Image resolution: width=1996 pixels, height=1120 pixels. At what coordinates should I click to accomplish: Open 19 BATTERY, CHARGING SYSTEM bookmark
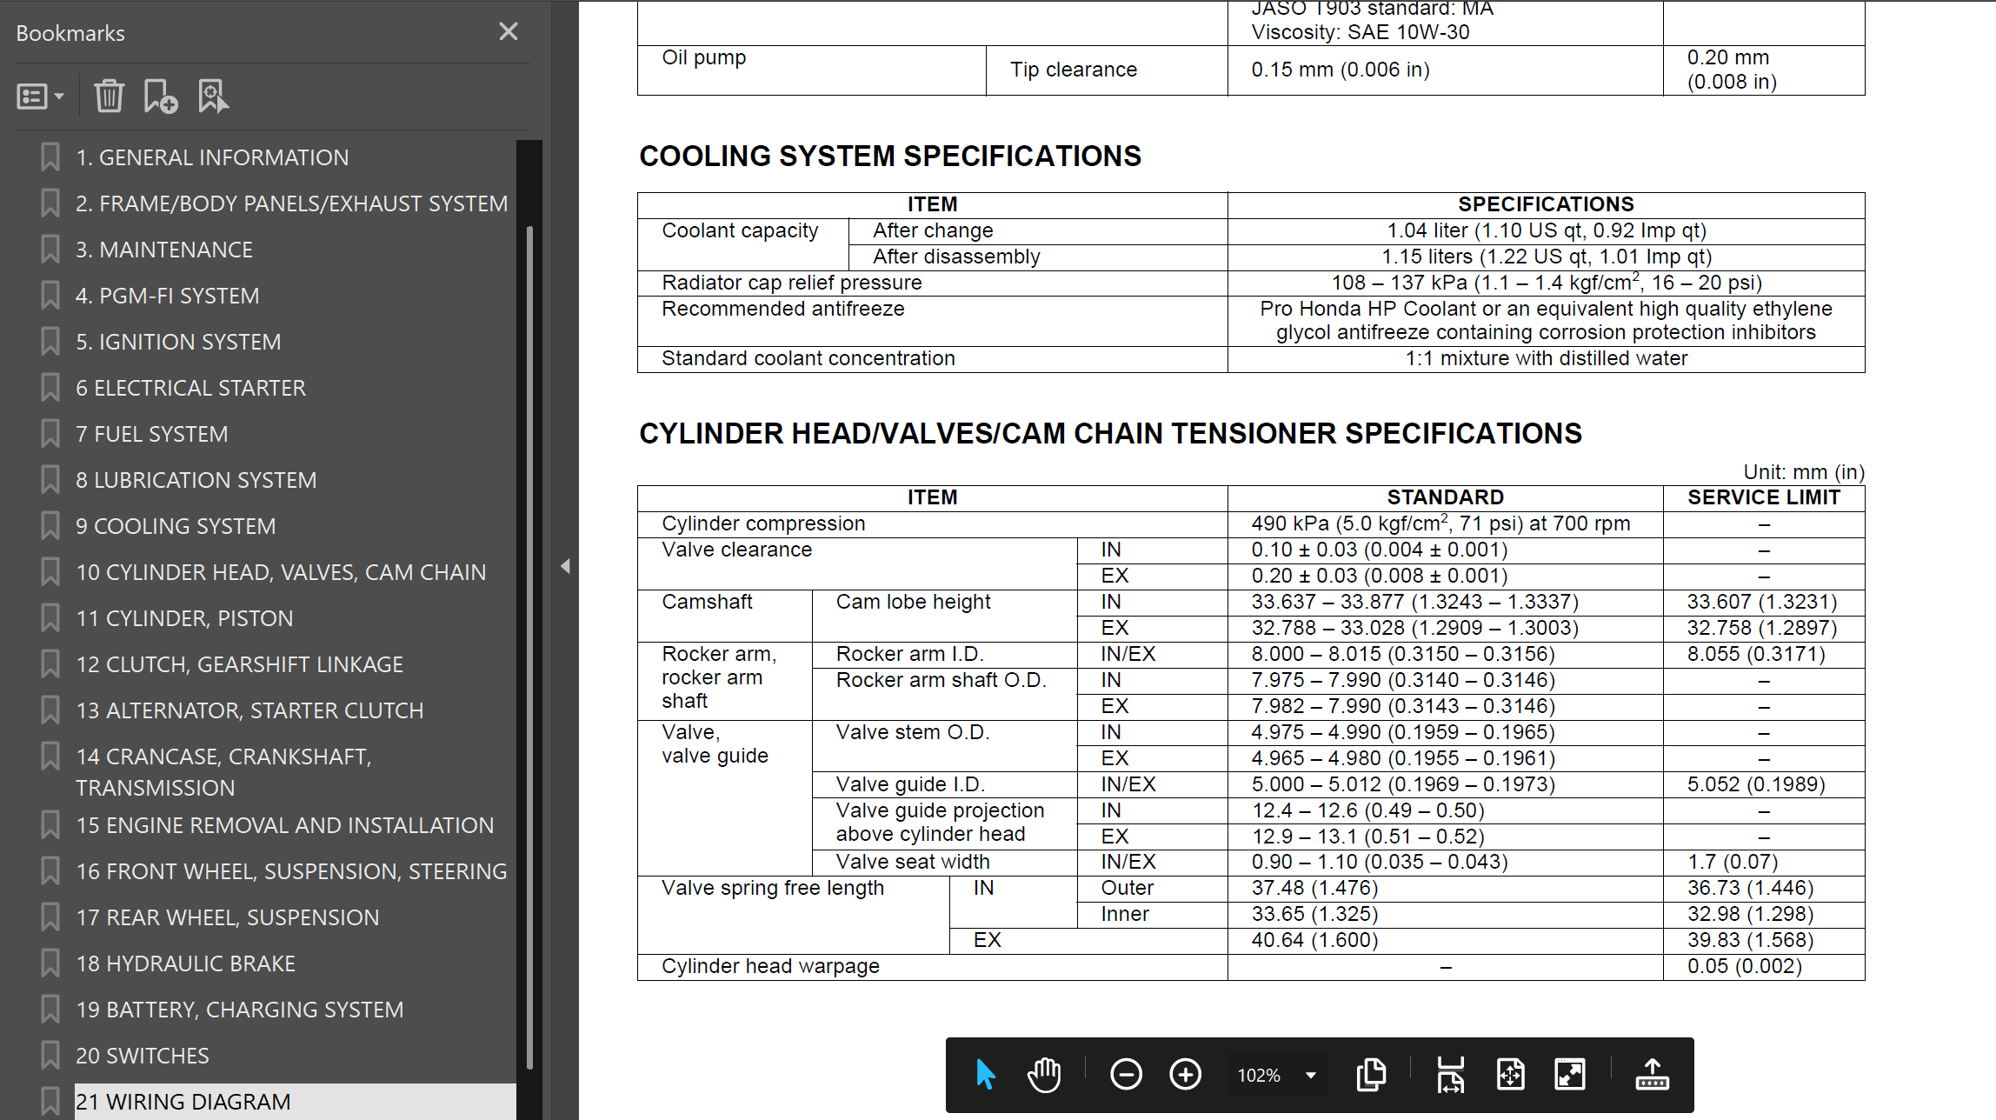click(x=240, y=1010)
